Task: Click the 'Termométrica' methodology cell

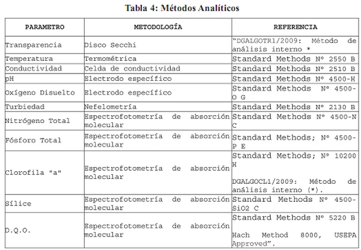Action: pyautogui.click(x=110, y=59)
